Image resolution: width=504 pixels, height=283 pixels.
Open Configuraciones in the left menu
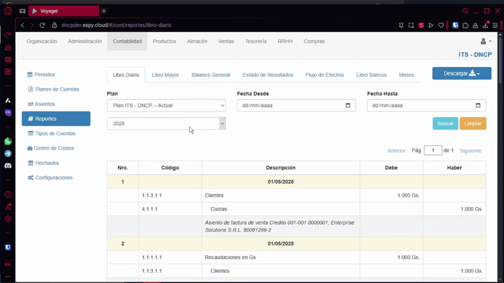pos(54,178)
